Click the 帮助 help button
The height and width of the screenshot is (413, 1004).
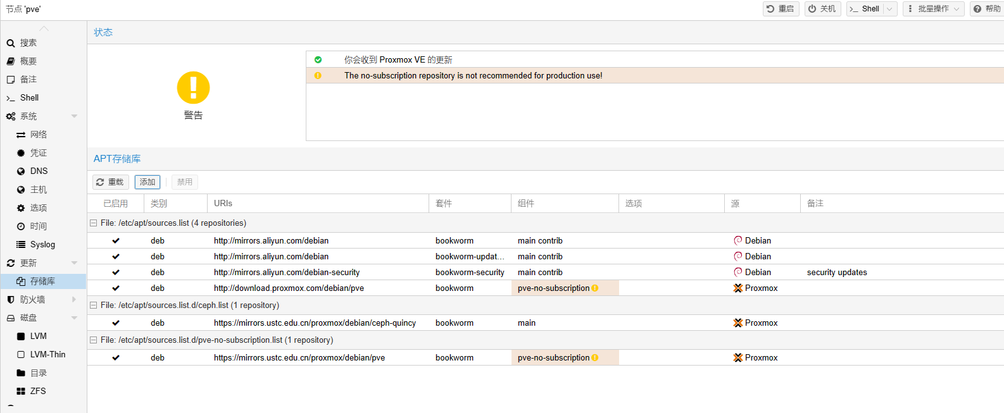pos(987,9)
